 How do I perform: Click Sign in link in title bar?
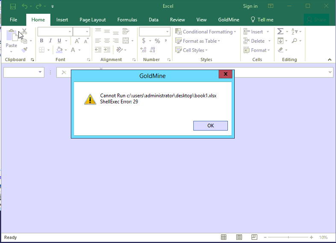pyautogui.click(x=250, y=6)
